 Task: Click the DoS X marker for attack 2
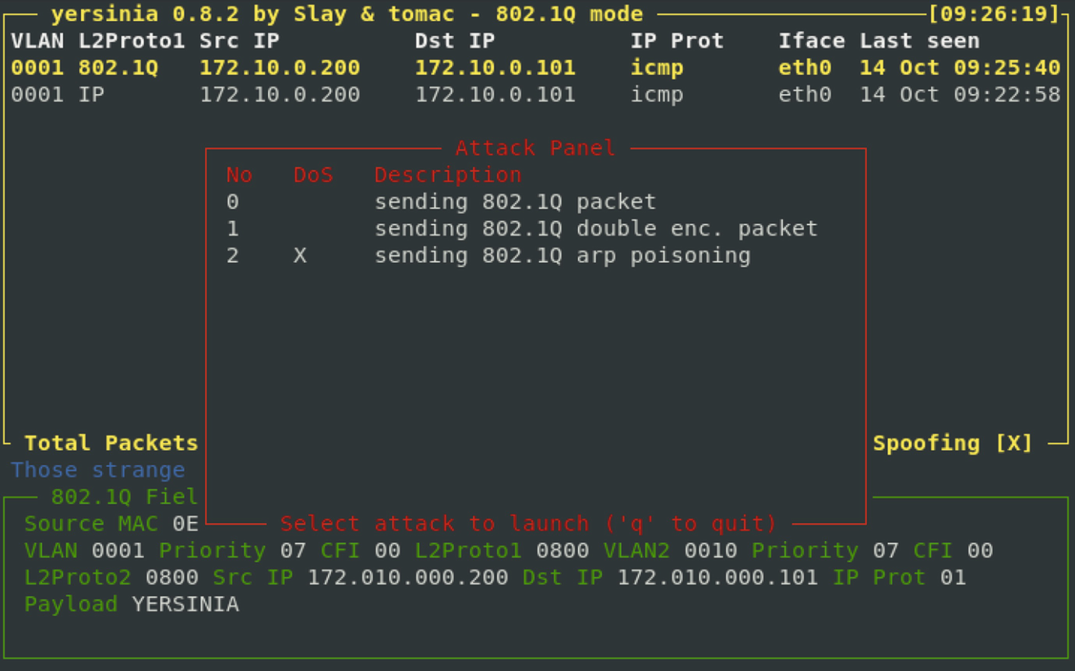[x=300, y=255]
